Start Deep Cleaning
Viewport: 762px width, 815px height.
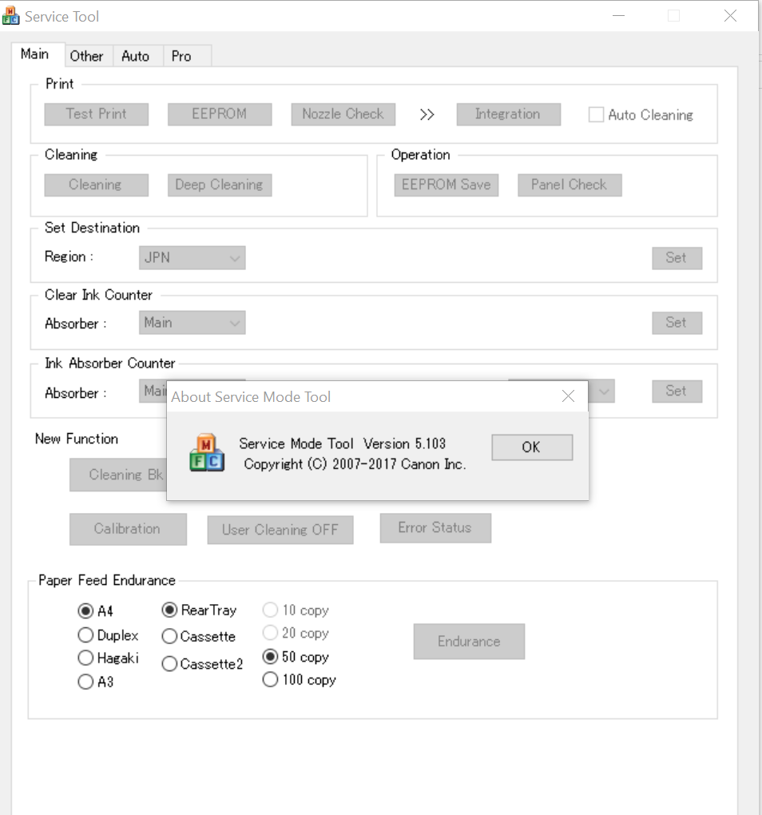[219, 185]
